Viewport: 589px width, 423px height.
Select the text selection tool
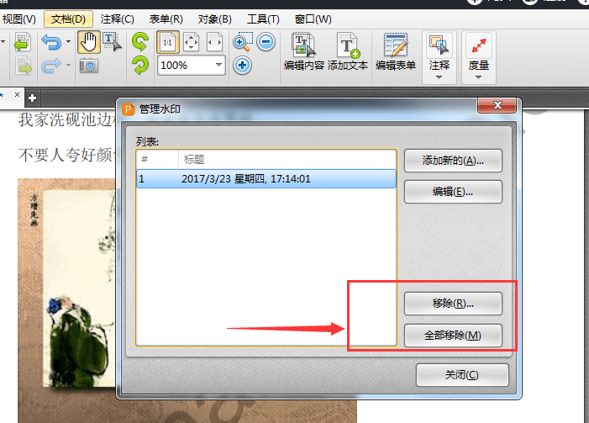(112, 42)
